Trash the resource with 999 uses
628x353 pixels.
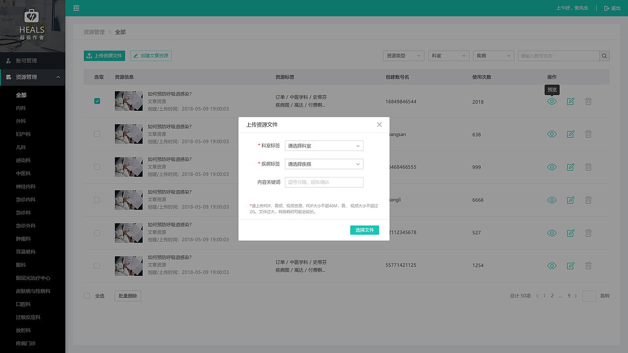coord(588,167)
